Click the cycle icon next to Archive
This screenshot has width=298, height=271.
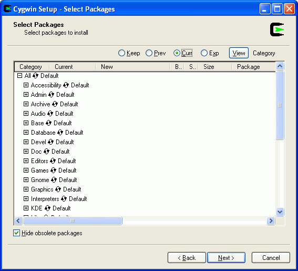55,104
